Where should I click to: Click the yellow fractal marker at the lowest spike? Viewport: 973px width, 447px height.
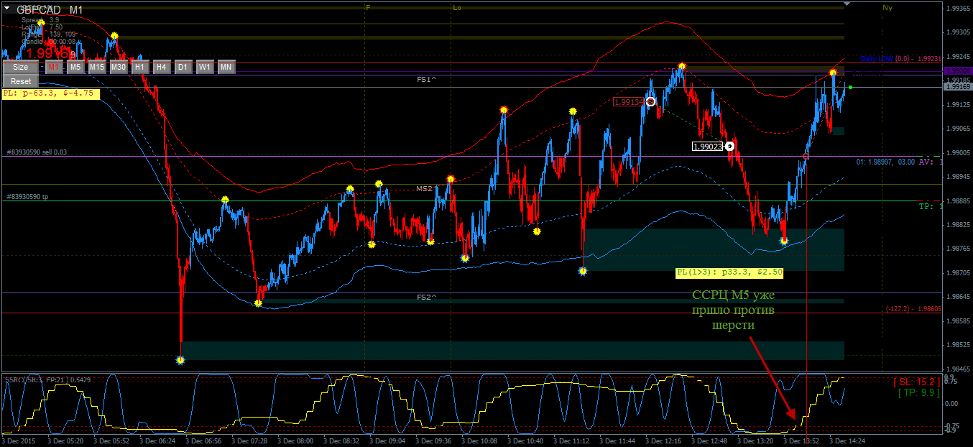point(180,360)
